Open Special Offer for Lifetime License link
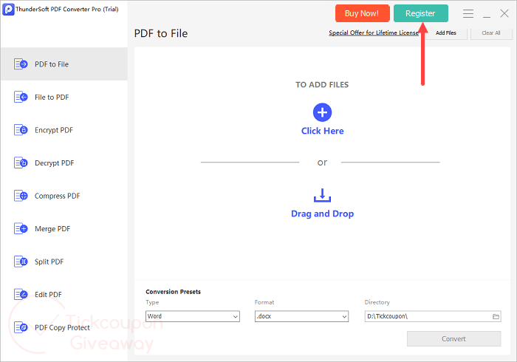This screenshot has height=362, width=517. coord(374,33)
